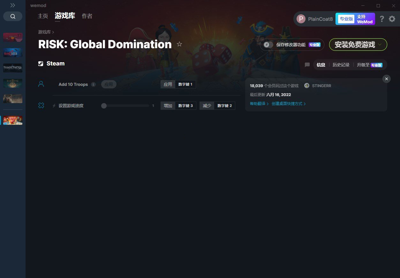Click 支持 WeMod button

(365, 19)
